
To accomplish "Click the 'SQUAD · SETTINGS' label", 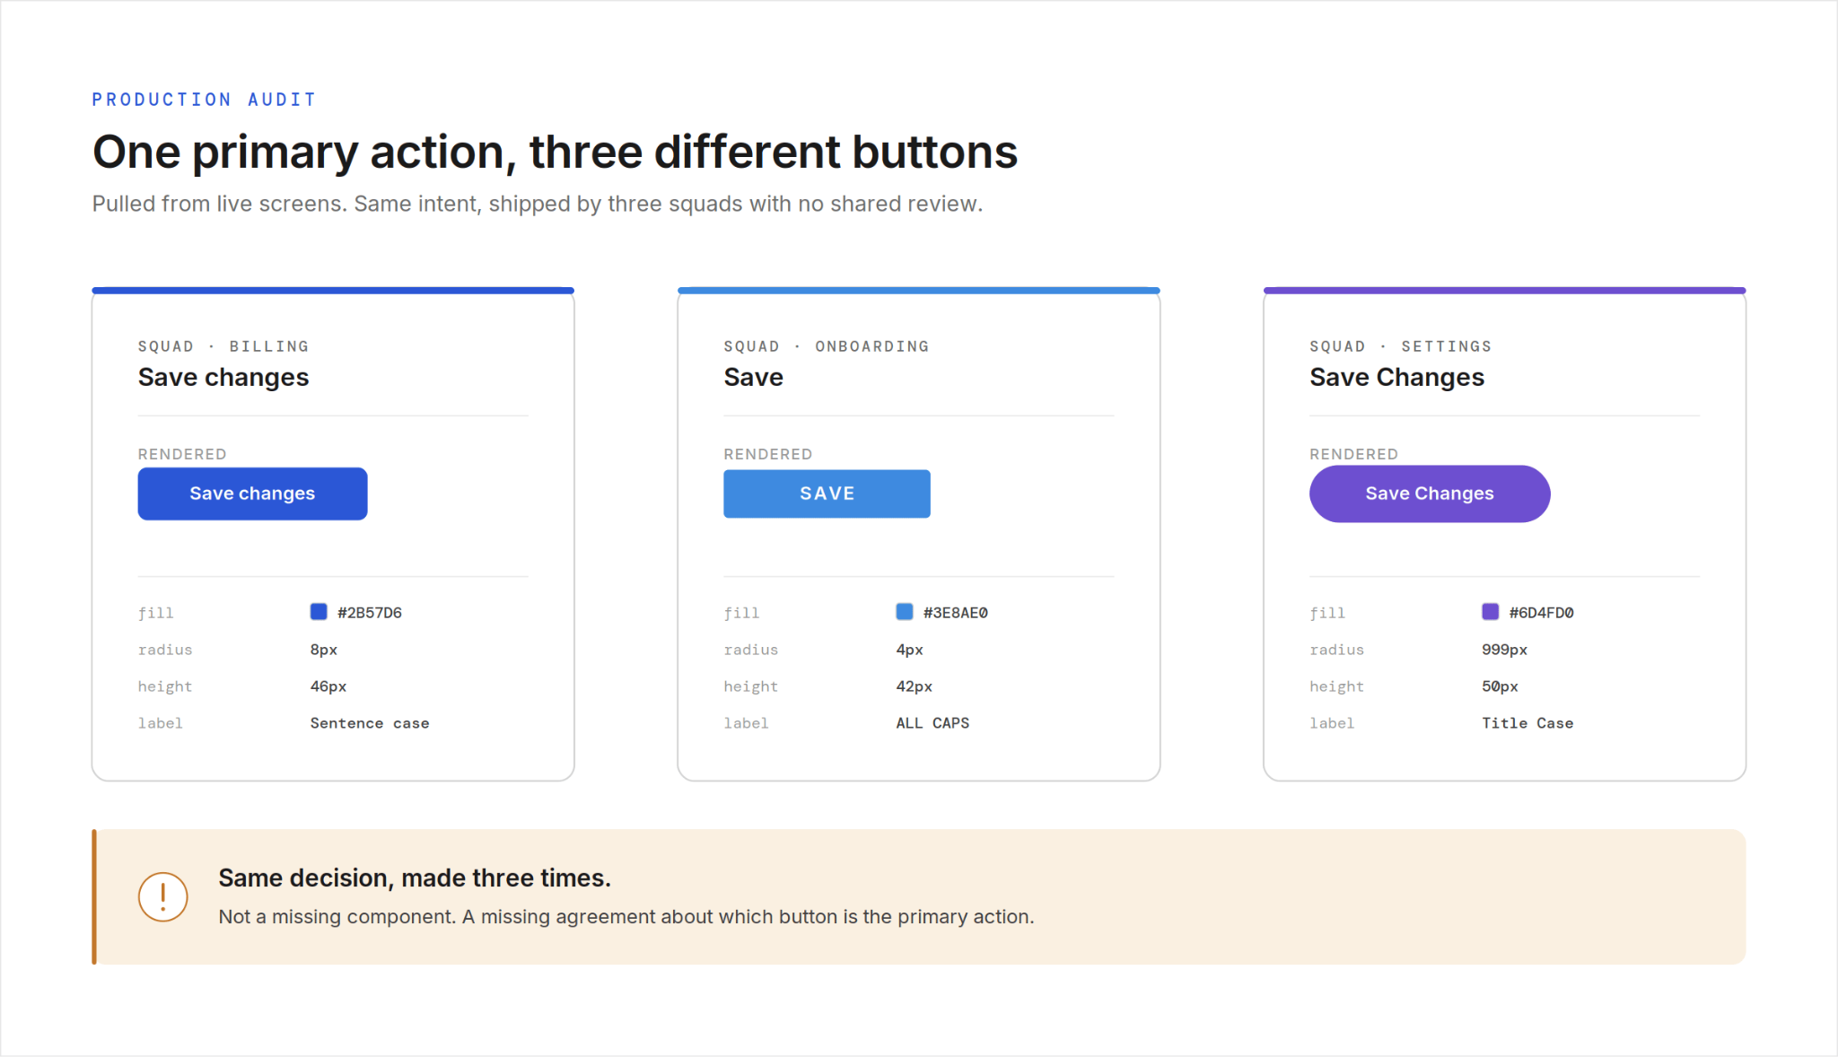I will pyautogui.click(x=1400, y=346).
